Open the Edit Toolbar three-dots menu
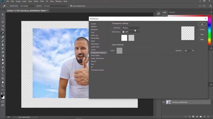213x119 pixels. coord(3,90)
